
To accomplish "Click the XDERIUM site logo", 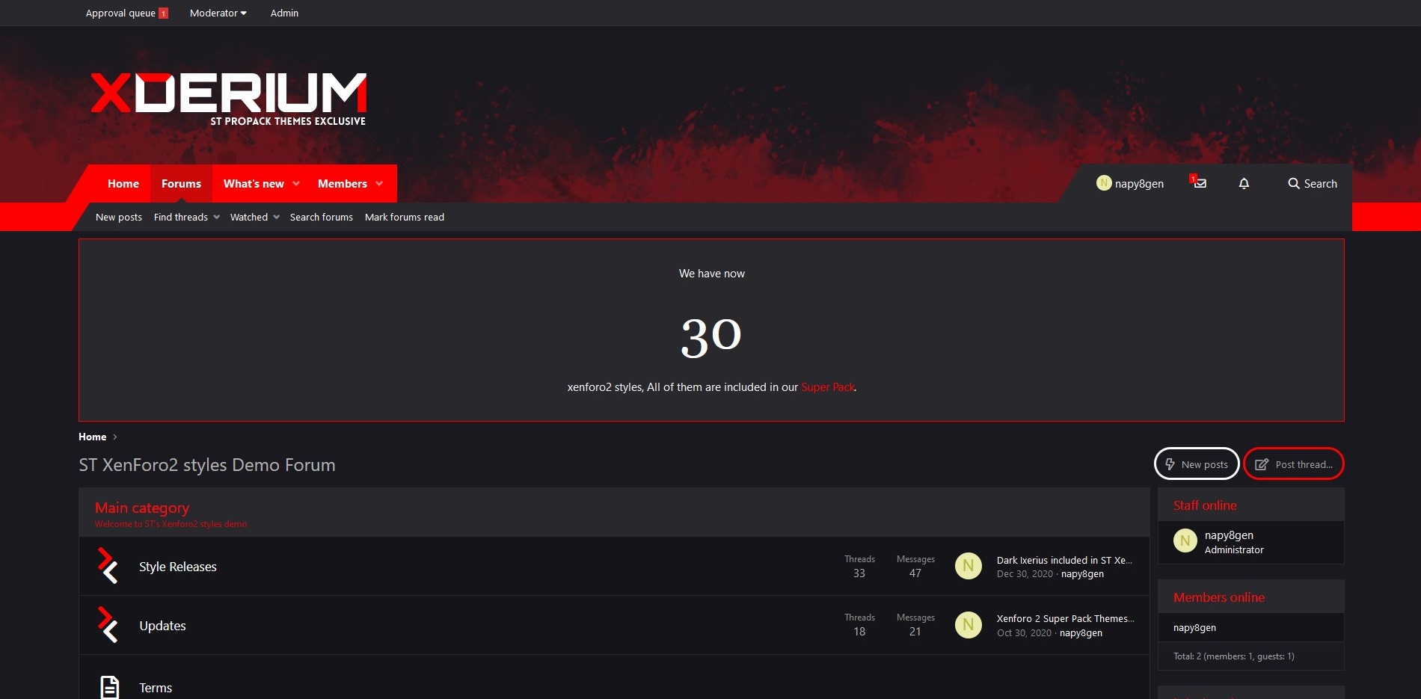I will (229, 99).
